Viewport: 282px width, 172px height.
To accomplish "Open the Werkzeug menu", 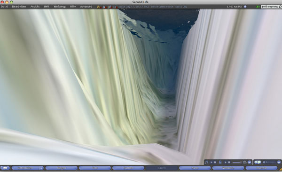I will 60,7.
